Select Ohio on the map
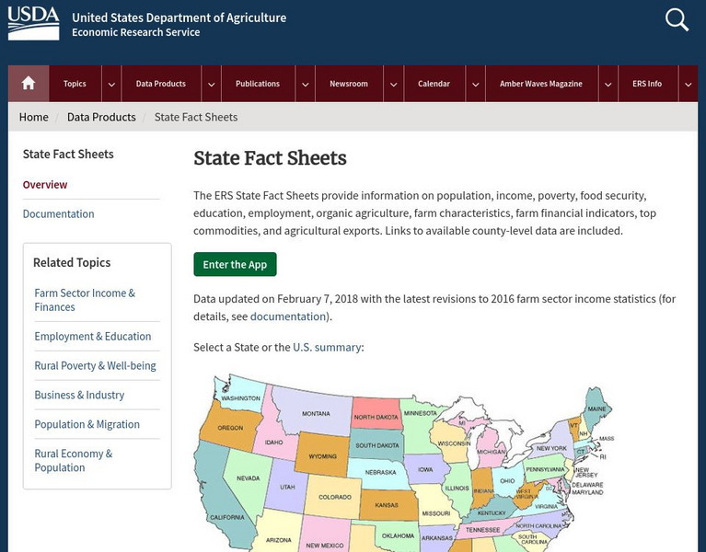 [x=507, y=480]
